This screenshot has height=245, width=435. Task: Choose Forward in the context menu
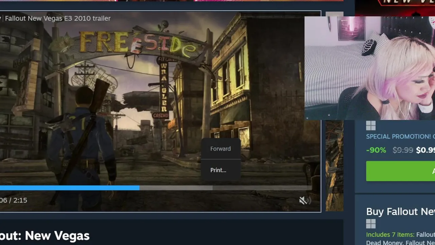221,149
